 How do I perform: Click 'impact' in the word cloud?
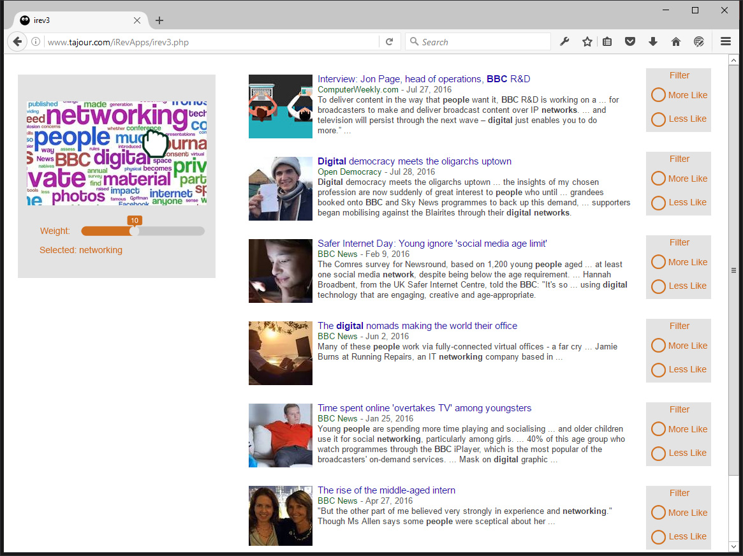(125, 191)
